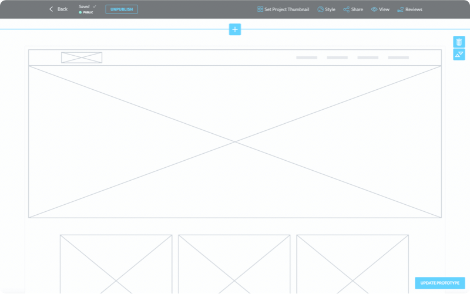The image size is (470, 294).
Task: Click the Back arrow icon
Action: [51, 9]
